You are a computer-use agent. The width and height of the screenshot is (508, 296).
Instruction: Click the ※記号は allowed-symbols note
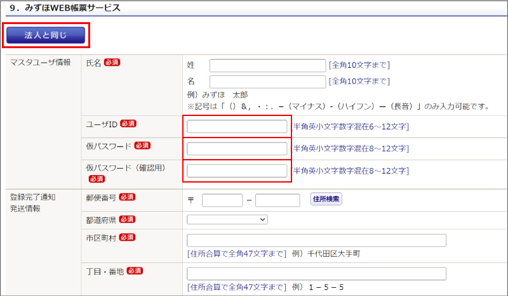point(339,106)
